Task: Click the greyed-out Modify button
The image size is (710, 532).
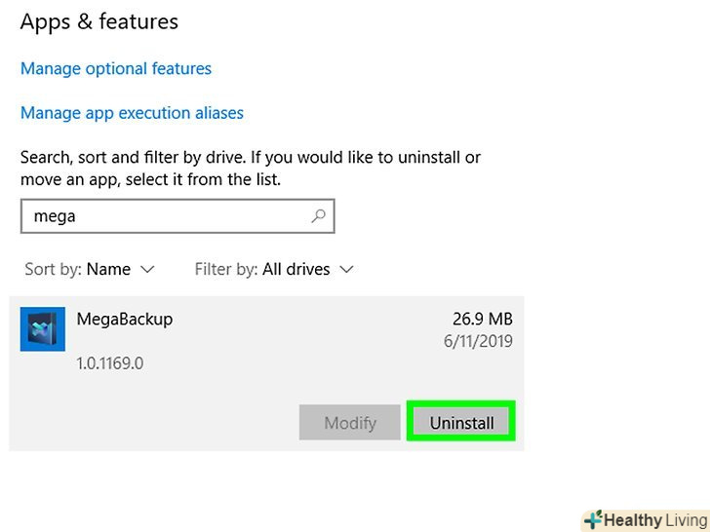Action: 349,423
